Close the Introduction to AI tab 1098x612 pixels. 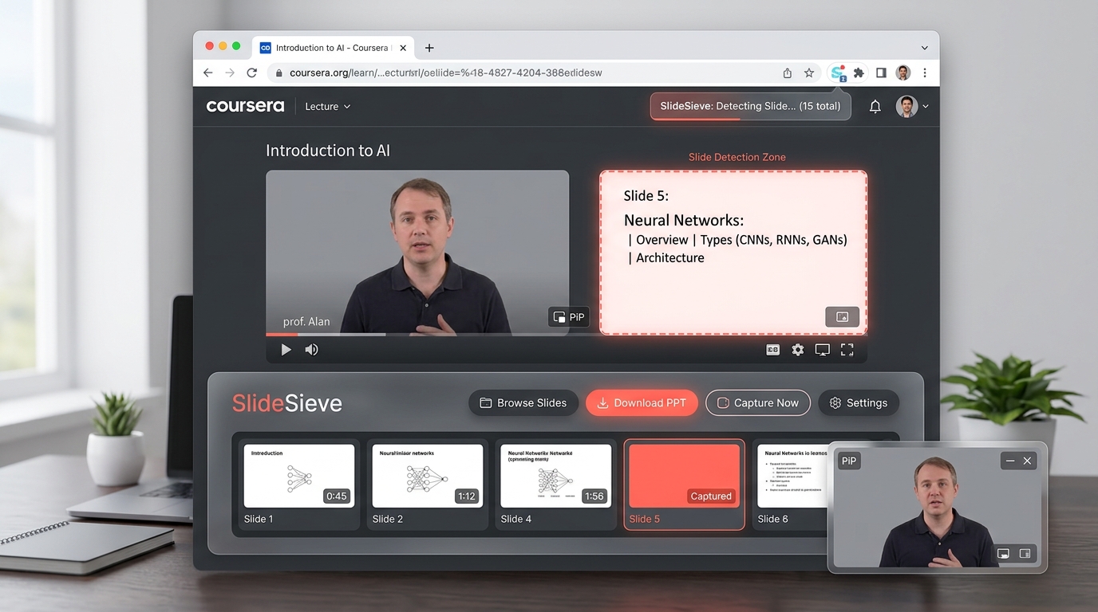tap(403, 48)
